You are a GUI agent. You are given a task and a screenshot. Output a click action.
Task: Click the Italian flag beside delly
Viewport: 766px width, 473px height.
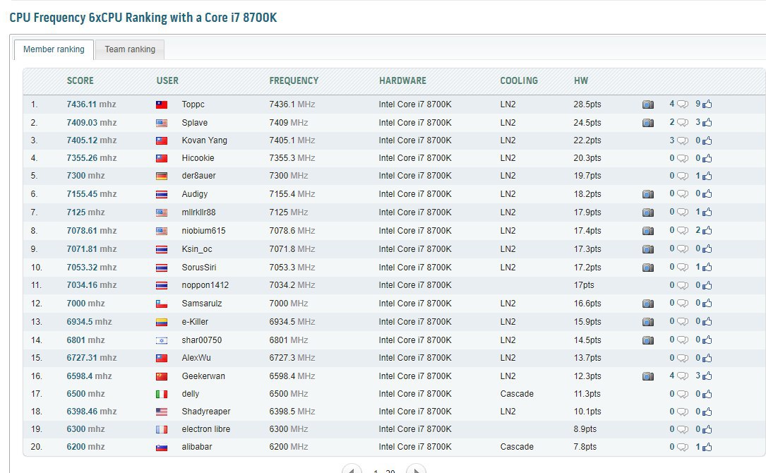click(162, 394)
